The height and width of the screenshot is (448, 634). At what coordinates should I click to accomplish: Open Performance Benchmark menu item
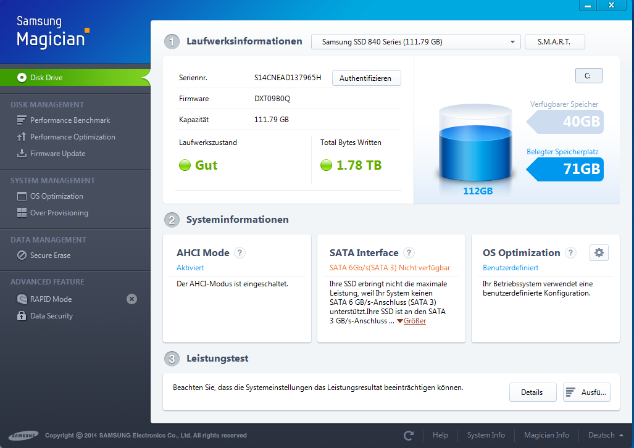point(70,120)
